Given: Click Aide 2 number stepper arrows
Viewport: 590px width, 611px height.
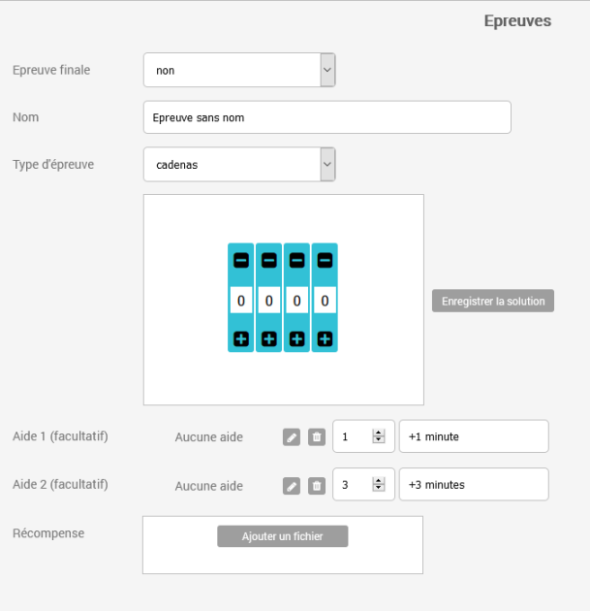Looking at the screenshot, I should 379,485.
